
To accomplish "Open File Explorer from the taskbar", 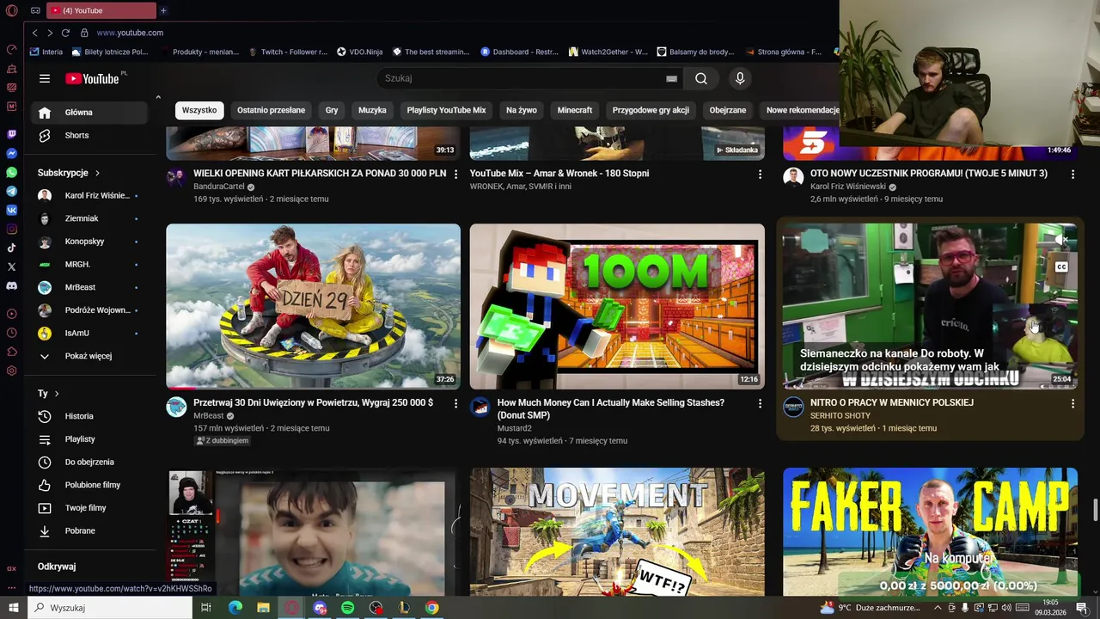I will (263, 608).
